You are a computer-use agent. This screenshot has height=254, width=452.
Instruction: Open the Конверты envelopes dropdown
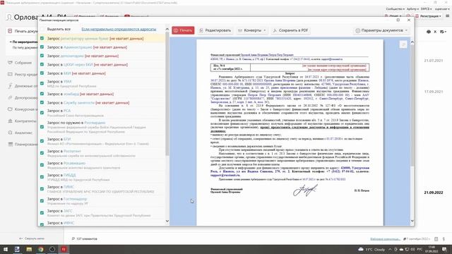252,30
